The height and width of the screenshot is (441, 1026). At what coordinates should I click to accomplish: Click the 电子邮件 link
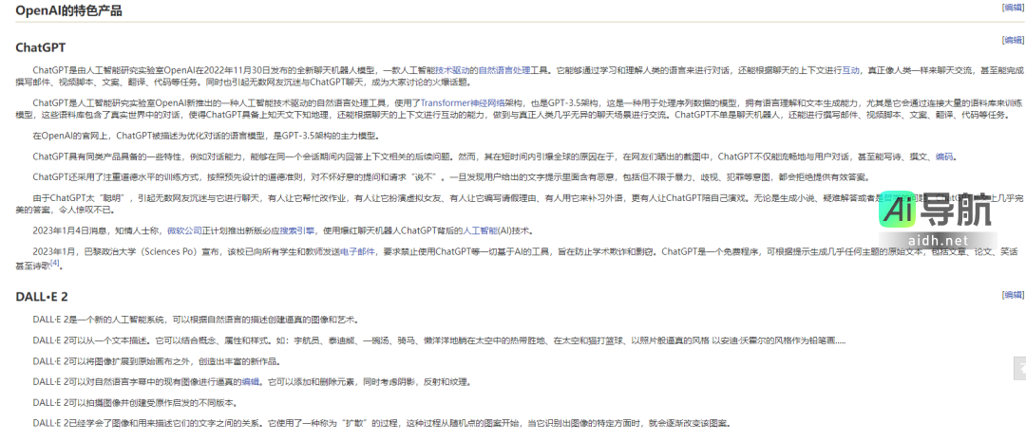point(357,251)
